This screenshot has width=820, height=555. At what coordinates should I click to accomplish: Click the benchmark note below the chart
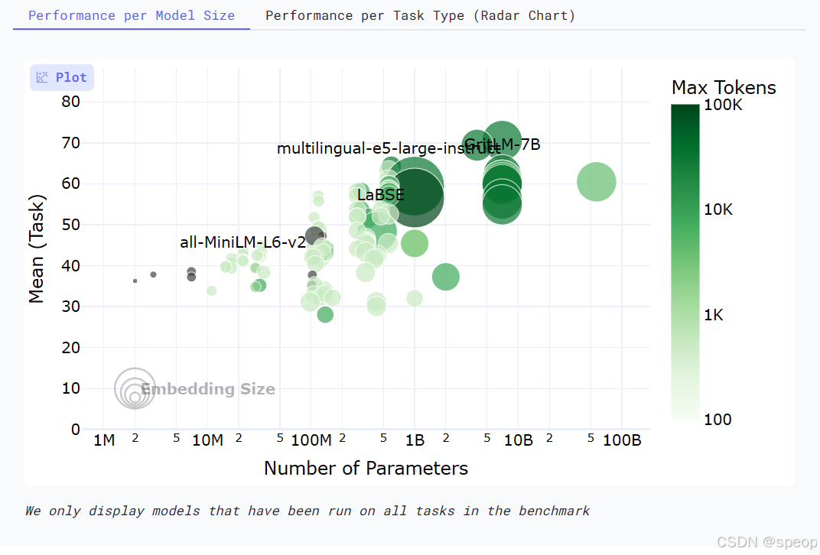click(307, 511)
